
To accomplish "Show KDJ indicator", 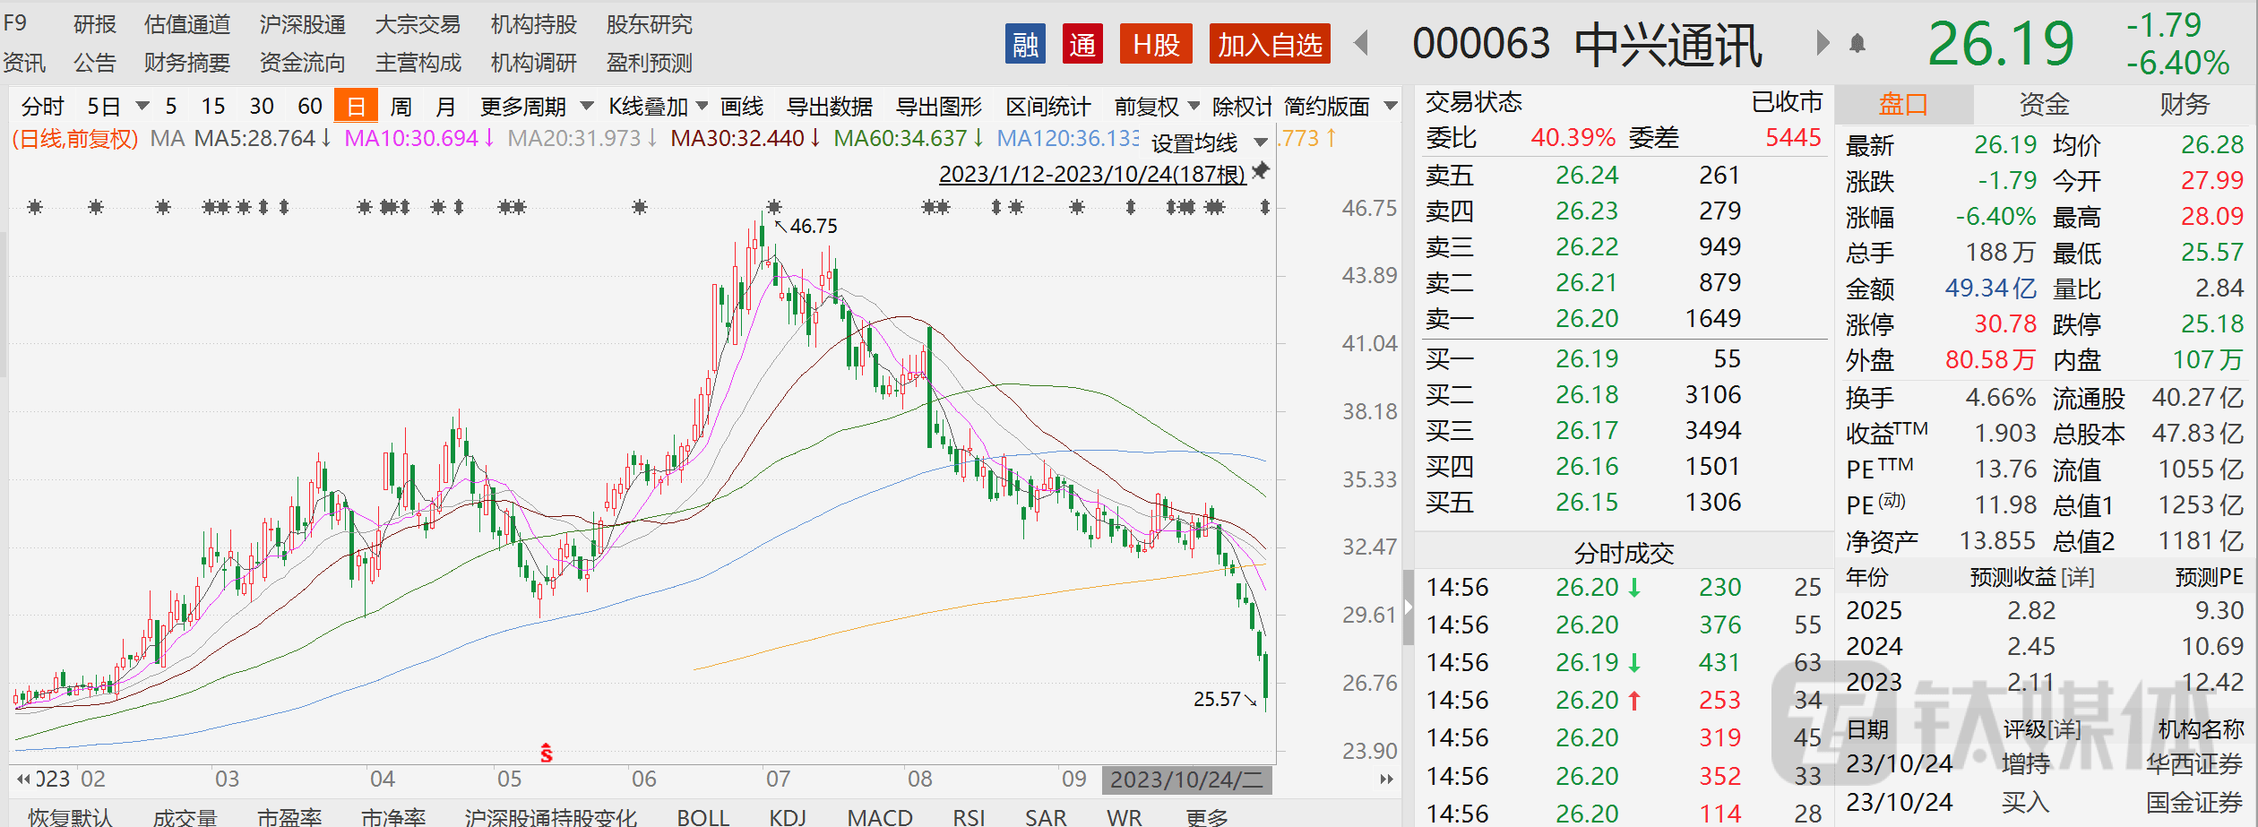I will tap(788, 816).
